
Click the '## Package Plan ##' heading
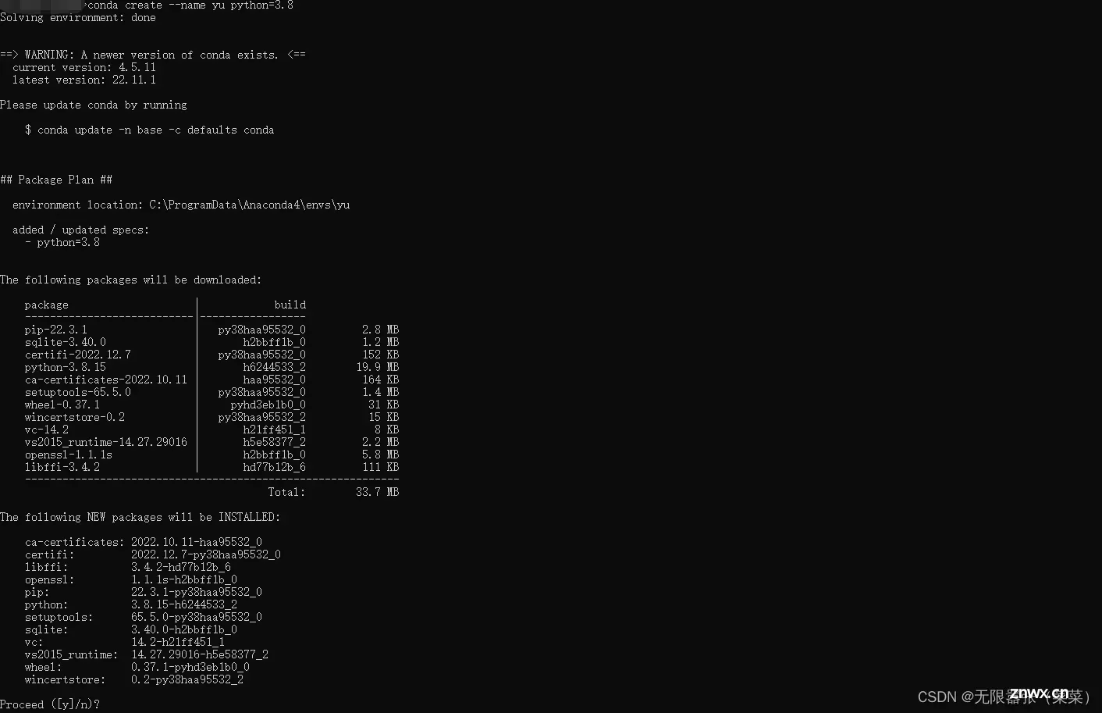56,180
